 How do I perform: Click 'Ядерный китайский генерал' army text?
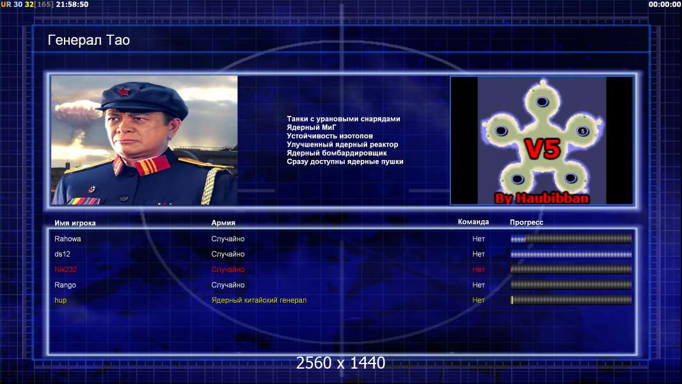pos(259,300)
